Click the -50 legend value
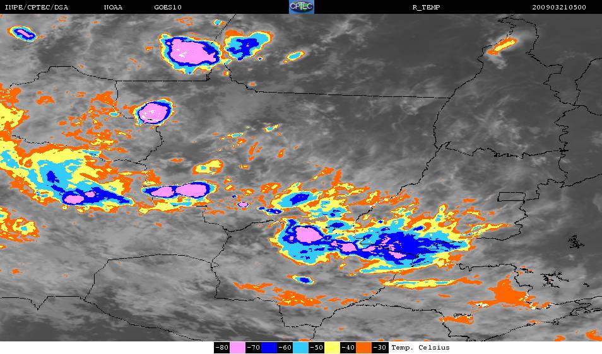 316,348
